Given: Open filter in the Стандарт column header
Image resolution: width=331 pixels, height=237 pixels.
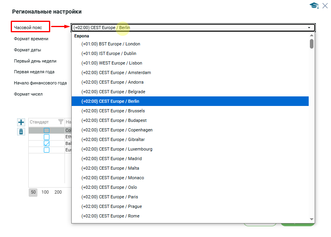Looking at the screenshot, I should click(61, 122).
